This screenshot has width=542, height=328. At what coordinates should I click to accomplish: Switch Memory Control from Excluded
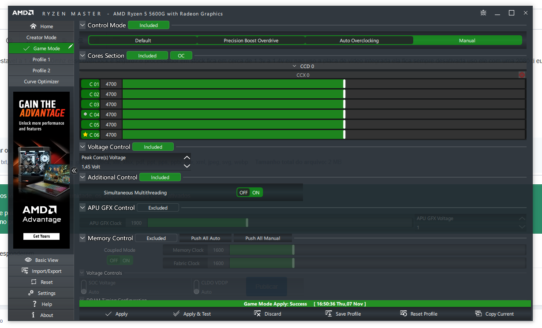[156, 238]
